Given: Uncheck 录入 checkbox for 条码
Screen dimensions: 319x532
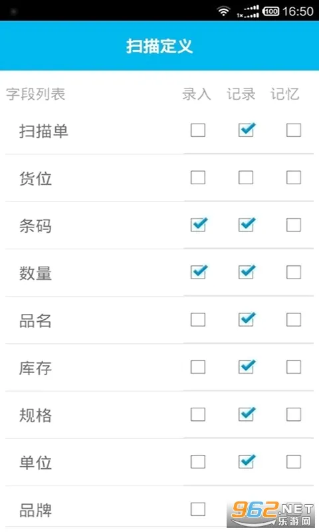Looking at the screenshot, I should [198, 224].
